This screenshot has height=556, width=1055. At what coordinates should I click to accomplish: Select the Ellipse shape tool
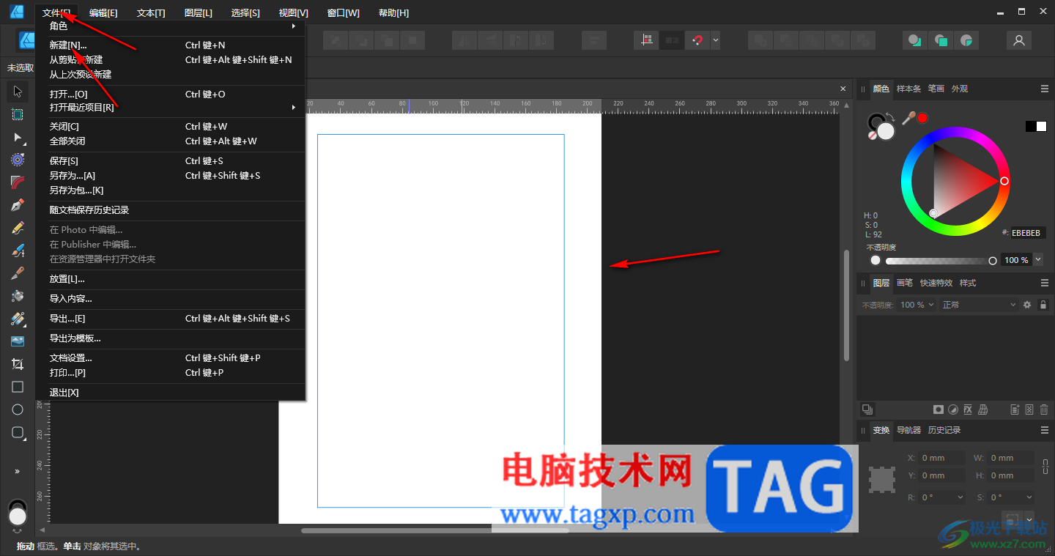click(18, 409)
